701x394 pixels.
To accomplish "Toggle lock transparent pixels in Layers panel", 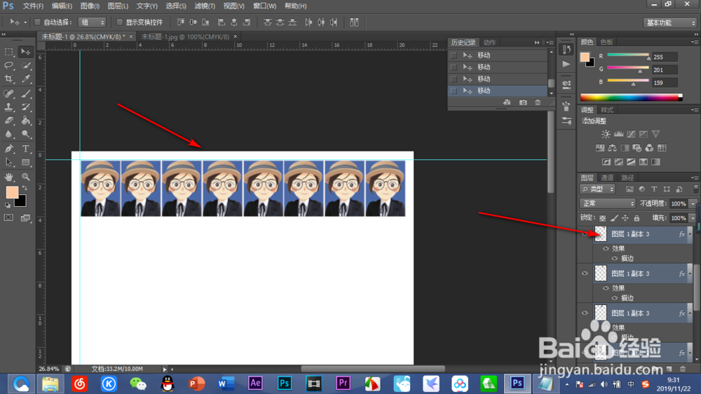I will 602,218.
